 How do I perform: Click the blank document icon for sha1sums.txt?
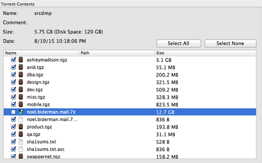coord(21,141)
